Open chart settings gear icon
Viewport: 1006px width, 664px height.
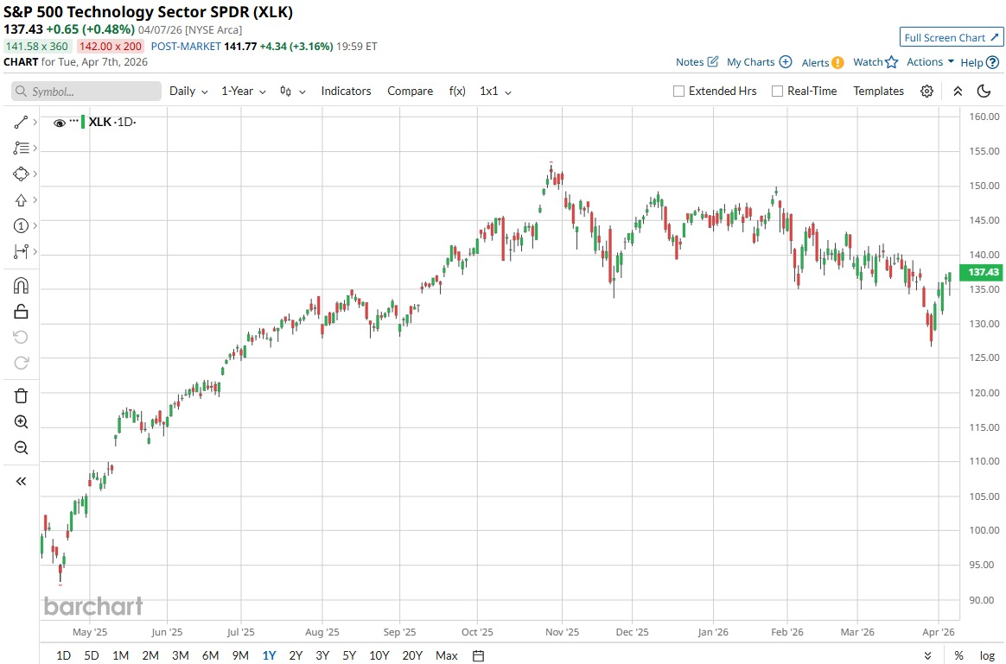pos(926,92)
